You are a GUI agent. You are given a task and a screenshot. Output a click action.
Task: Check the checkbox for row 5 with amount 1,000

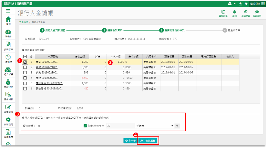pyautogui.click(x=25, y=83)
